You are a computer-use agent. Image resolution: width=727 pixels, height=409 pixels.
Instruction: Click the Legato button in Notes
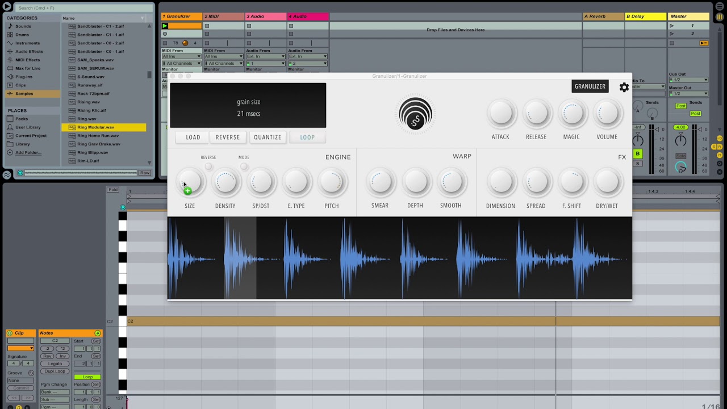(55, 364)
